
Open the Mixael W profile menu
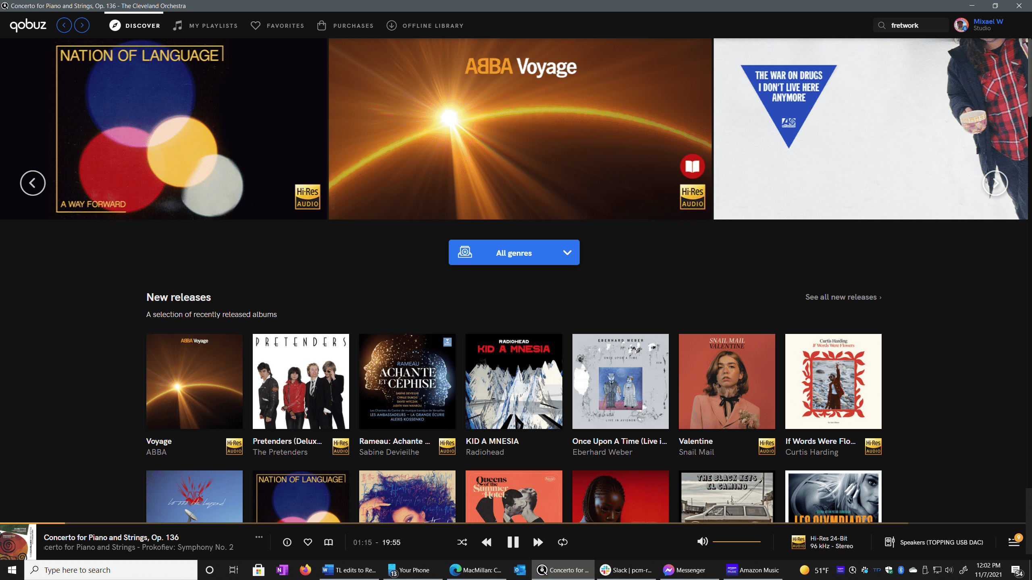click(x=988, y=25)
